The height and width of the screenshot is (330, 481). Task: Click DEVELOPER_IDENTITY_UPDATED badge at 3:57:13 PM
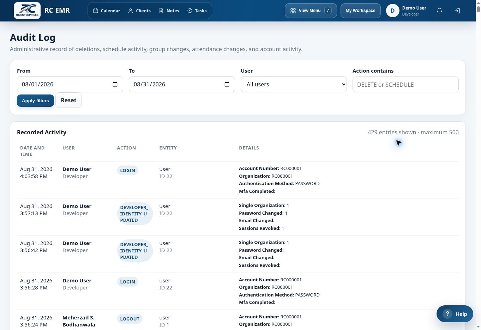135,214
